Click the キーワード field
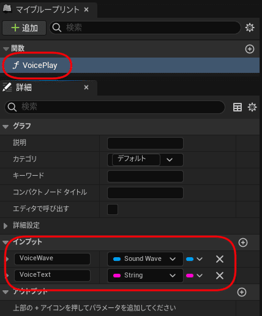Screen dimensions: 262x316 coord(145,176)
